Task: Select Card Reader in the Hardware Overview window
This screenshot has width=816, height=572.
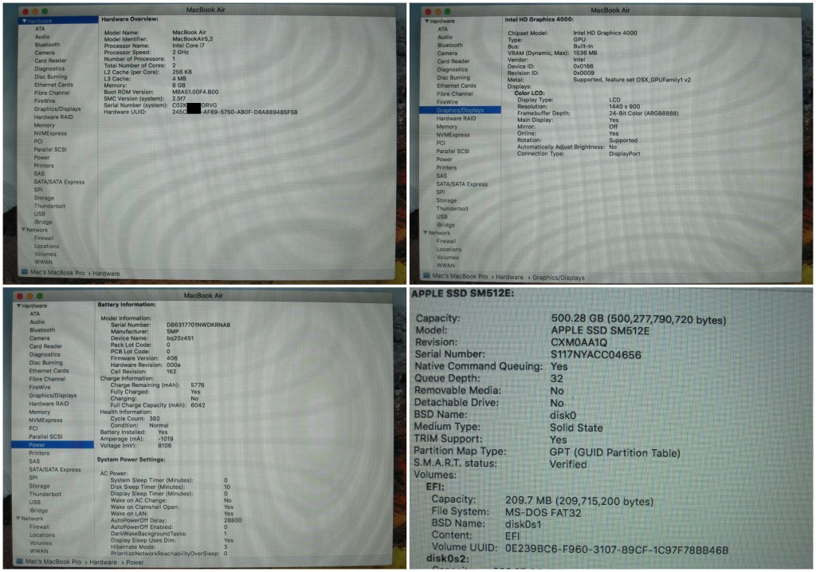Action: click(50, 61)
